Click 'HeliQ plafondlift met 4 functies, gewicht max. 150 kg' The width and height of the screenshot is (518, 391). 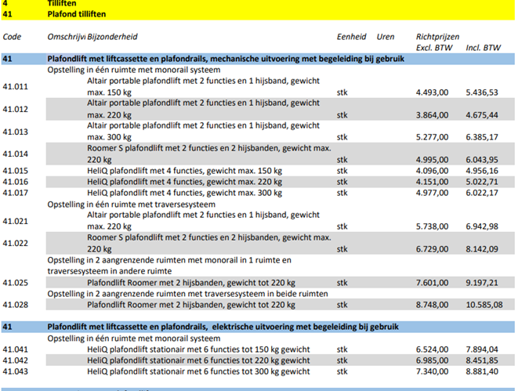[x=185, y=171]
